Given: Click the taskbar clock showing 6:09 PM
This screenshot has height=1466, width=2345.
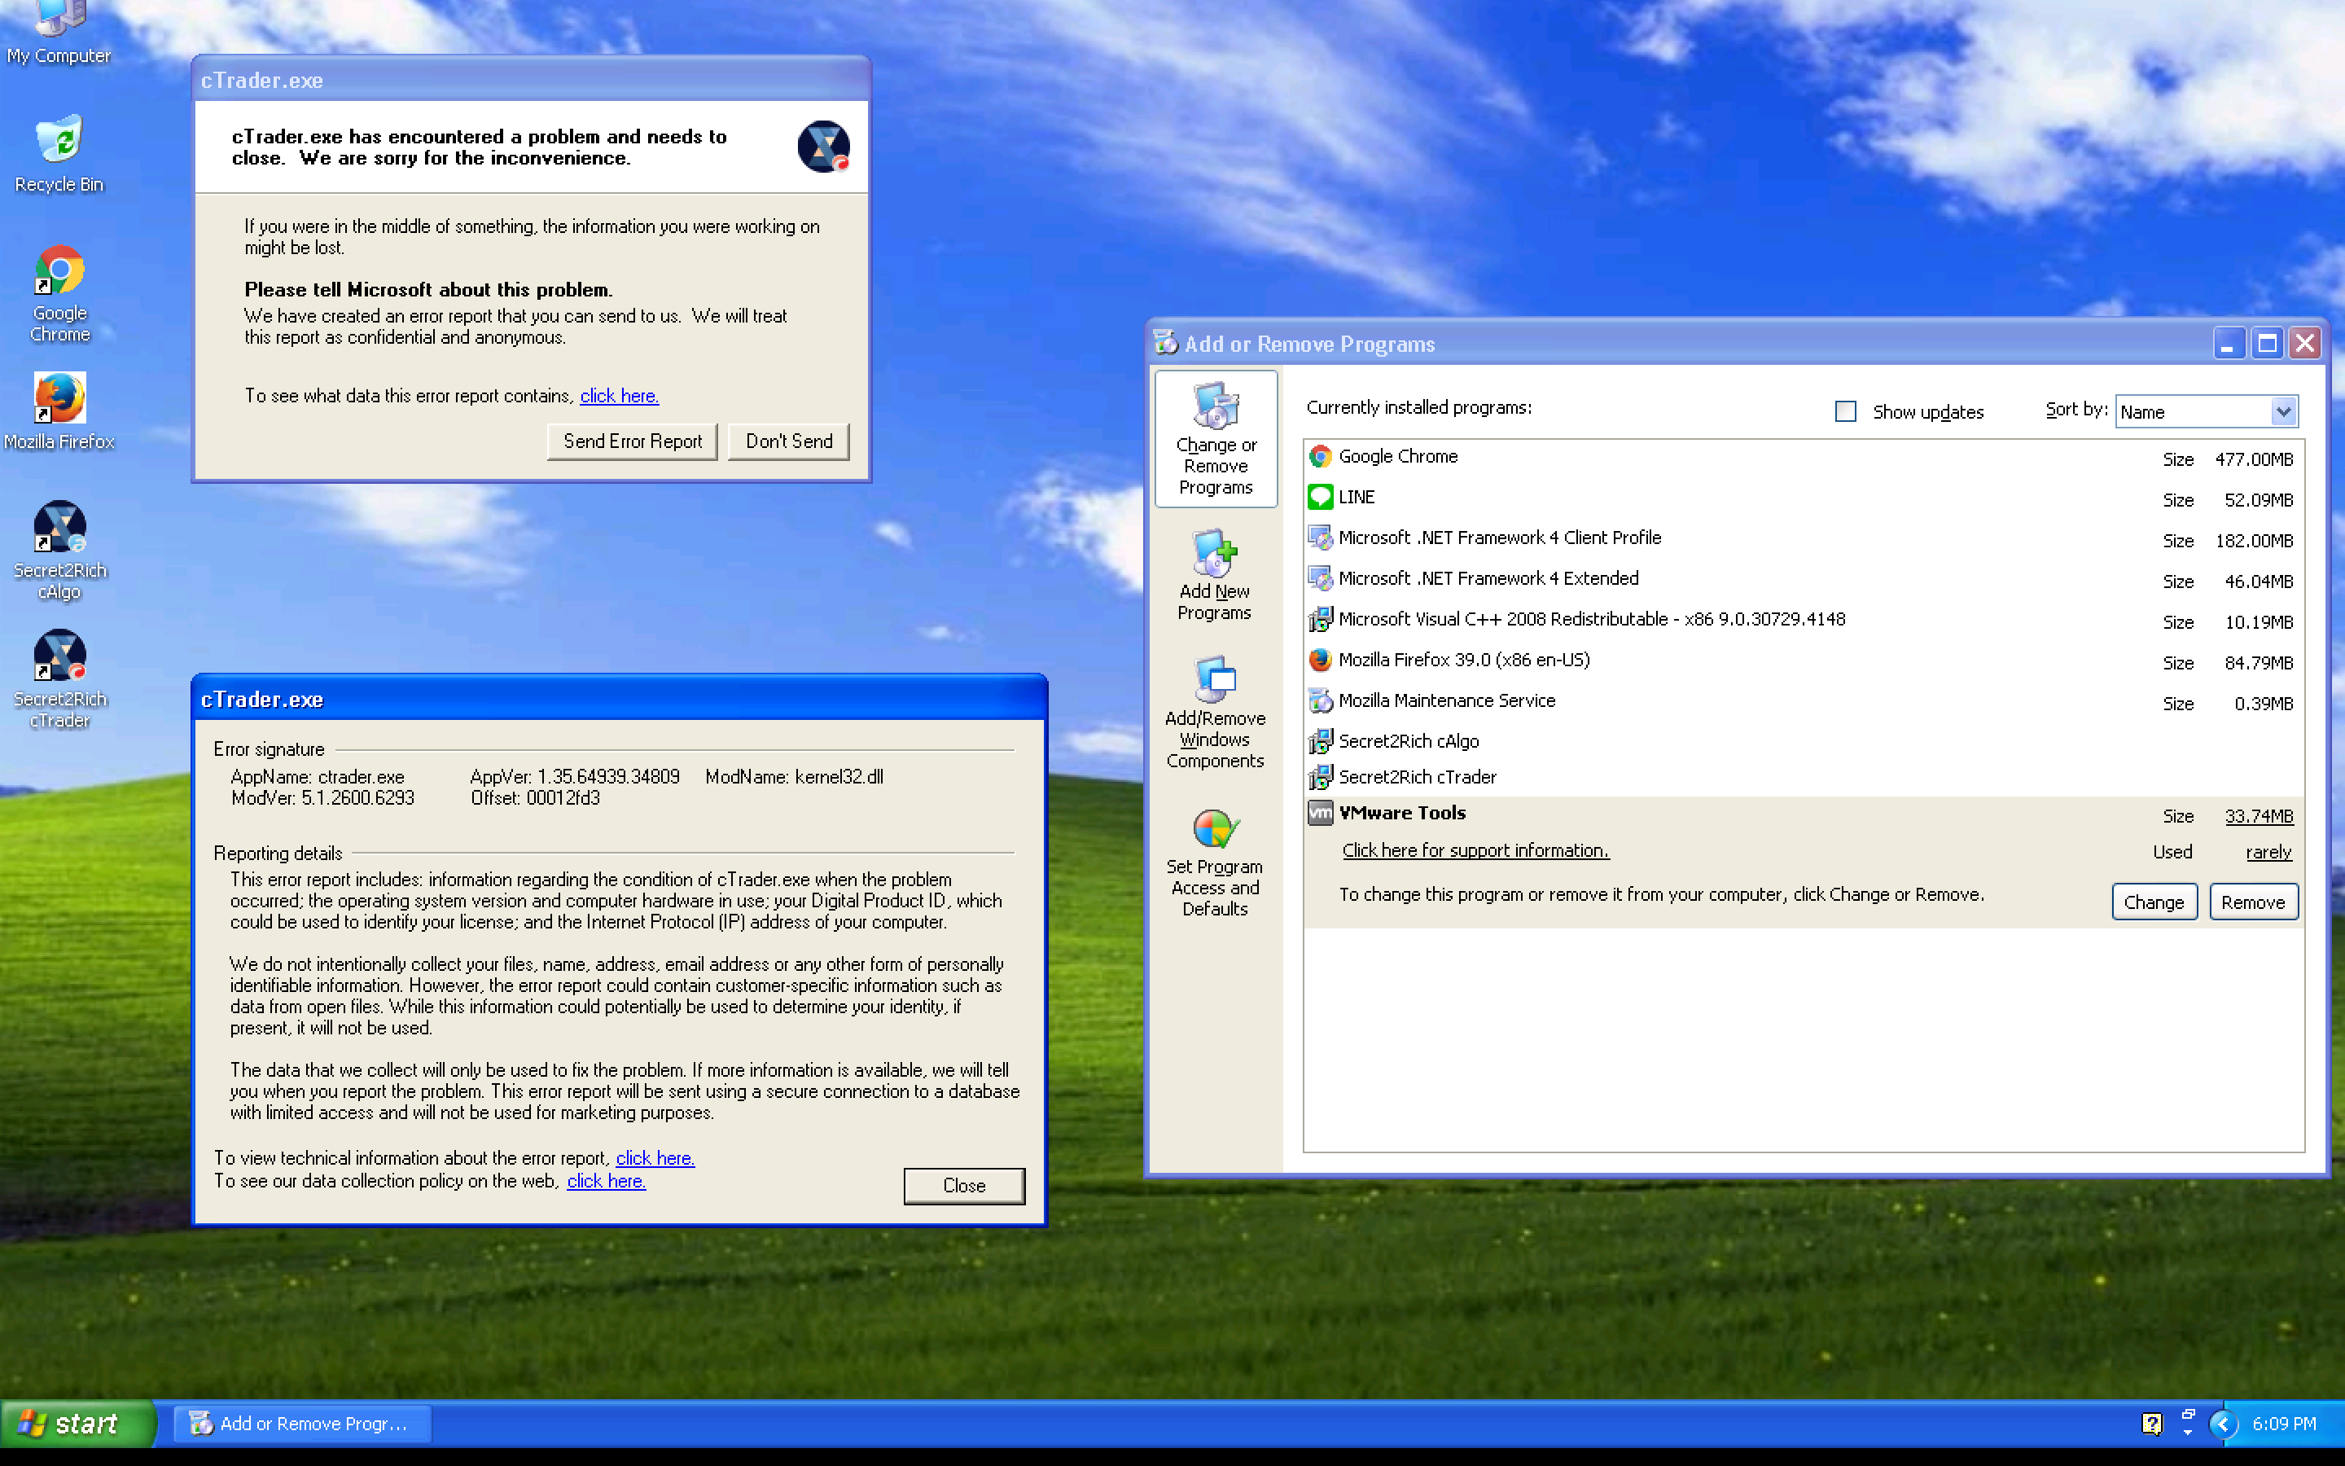Looking at the screenshot, I should click(2284, 1424).
